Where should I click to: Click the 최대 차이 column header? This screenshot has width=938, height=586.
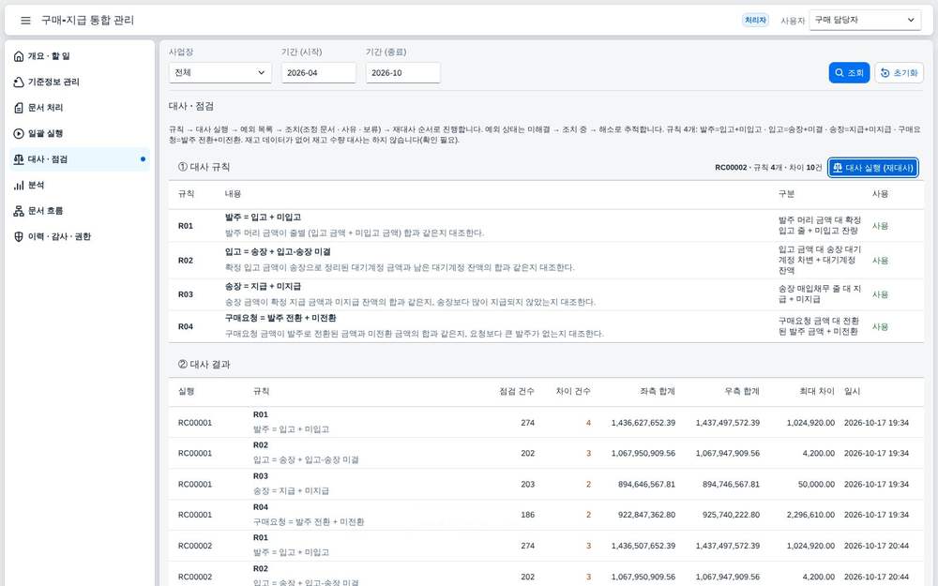pos(817,391)
